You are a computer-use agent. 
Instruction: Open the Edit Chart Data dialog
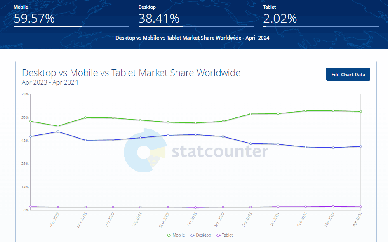pyautogui.click(x=348, y=74)
